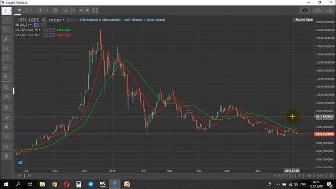This screenshot has width=336, height=189.
Task: Click the red price label on axis
Action: coord(324,134)
